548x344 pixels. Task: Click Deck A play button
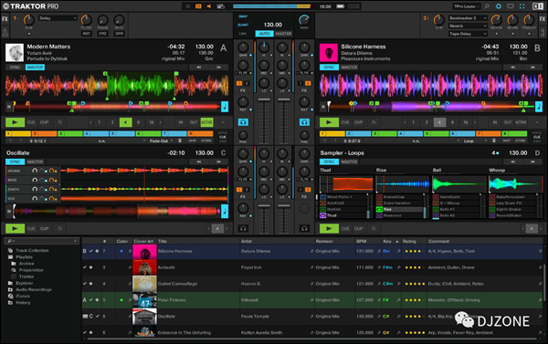point(15,122)
